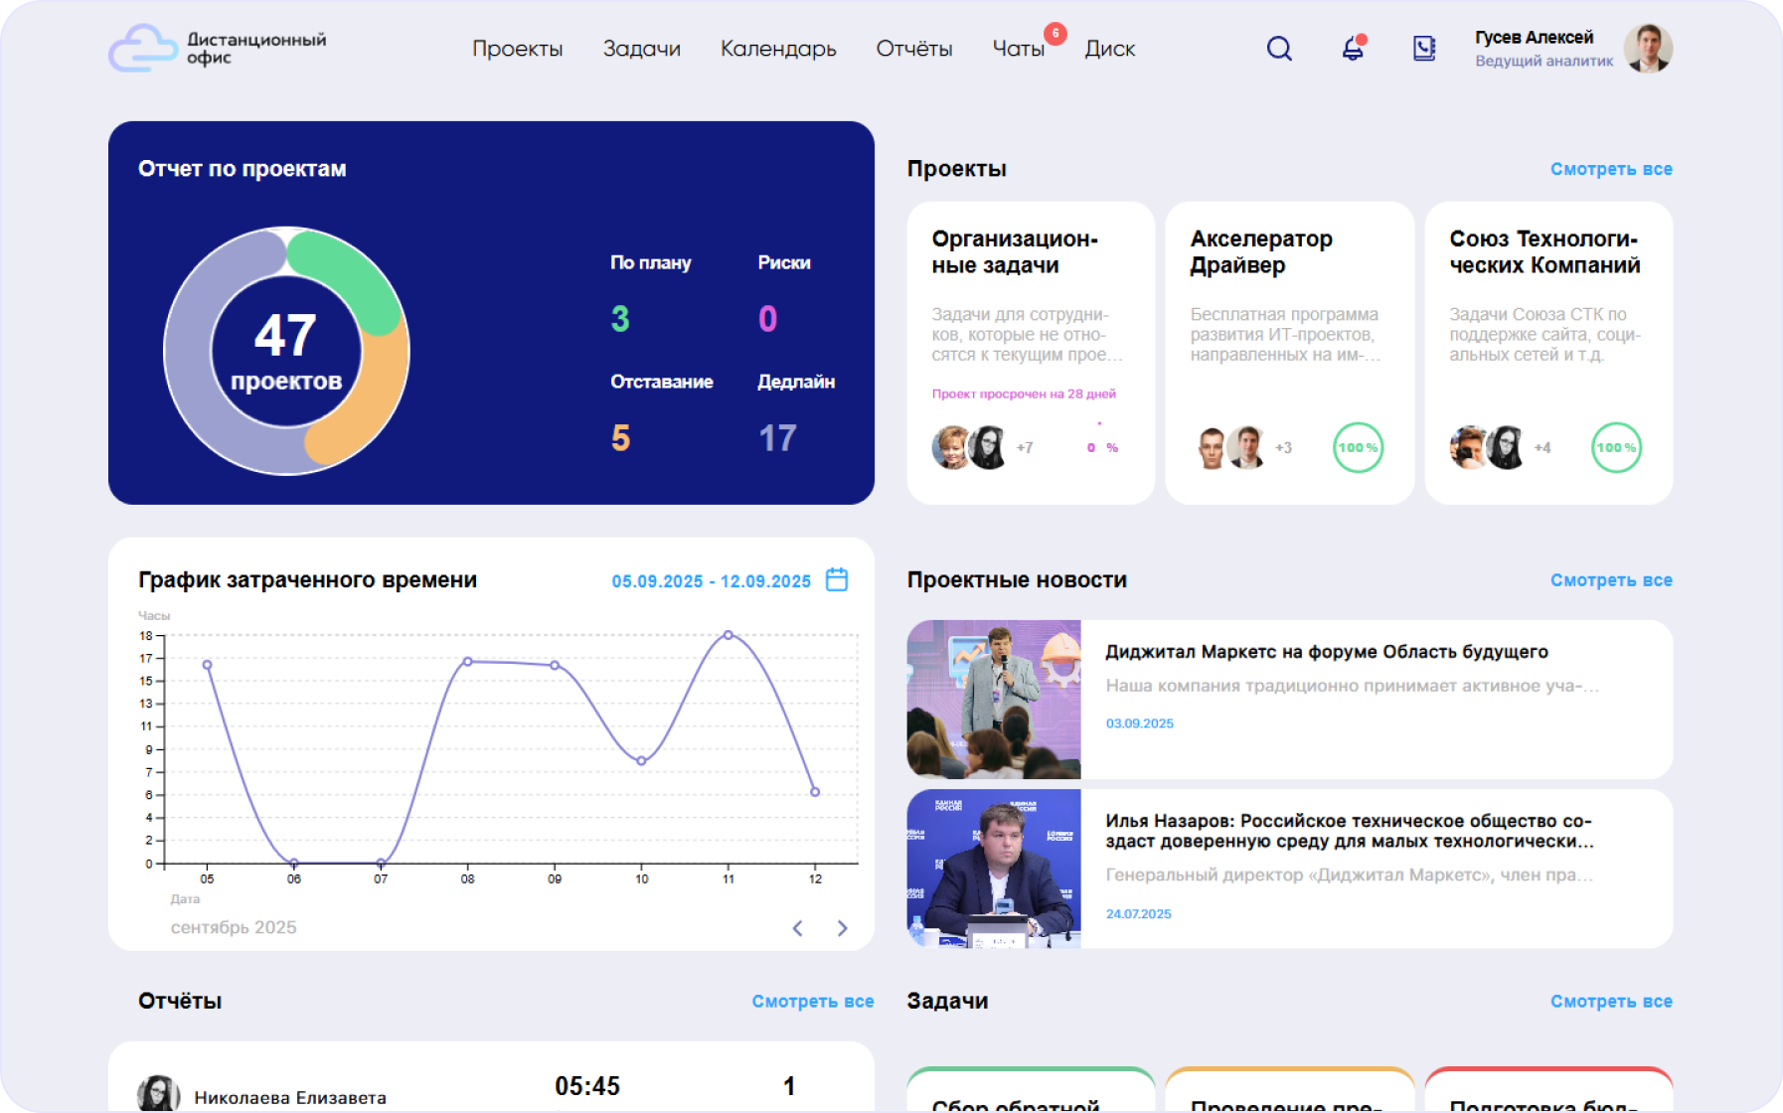
Task: Click Смотреть все next to Проекты
Action: [1610, 169]
